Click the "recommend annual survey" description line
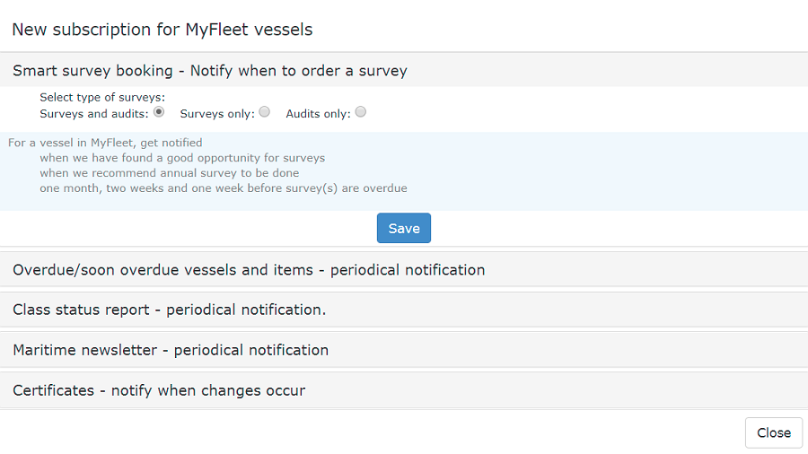The height and width of the screenshot is (454, 808). click(x=170, y=173)
